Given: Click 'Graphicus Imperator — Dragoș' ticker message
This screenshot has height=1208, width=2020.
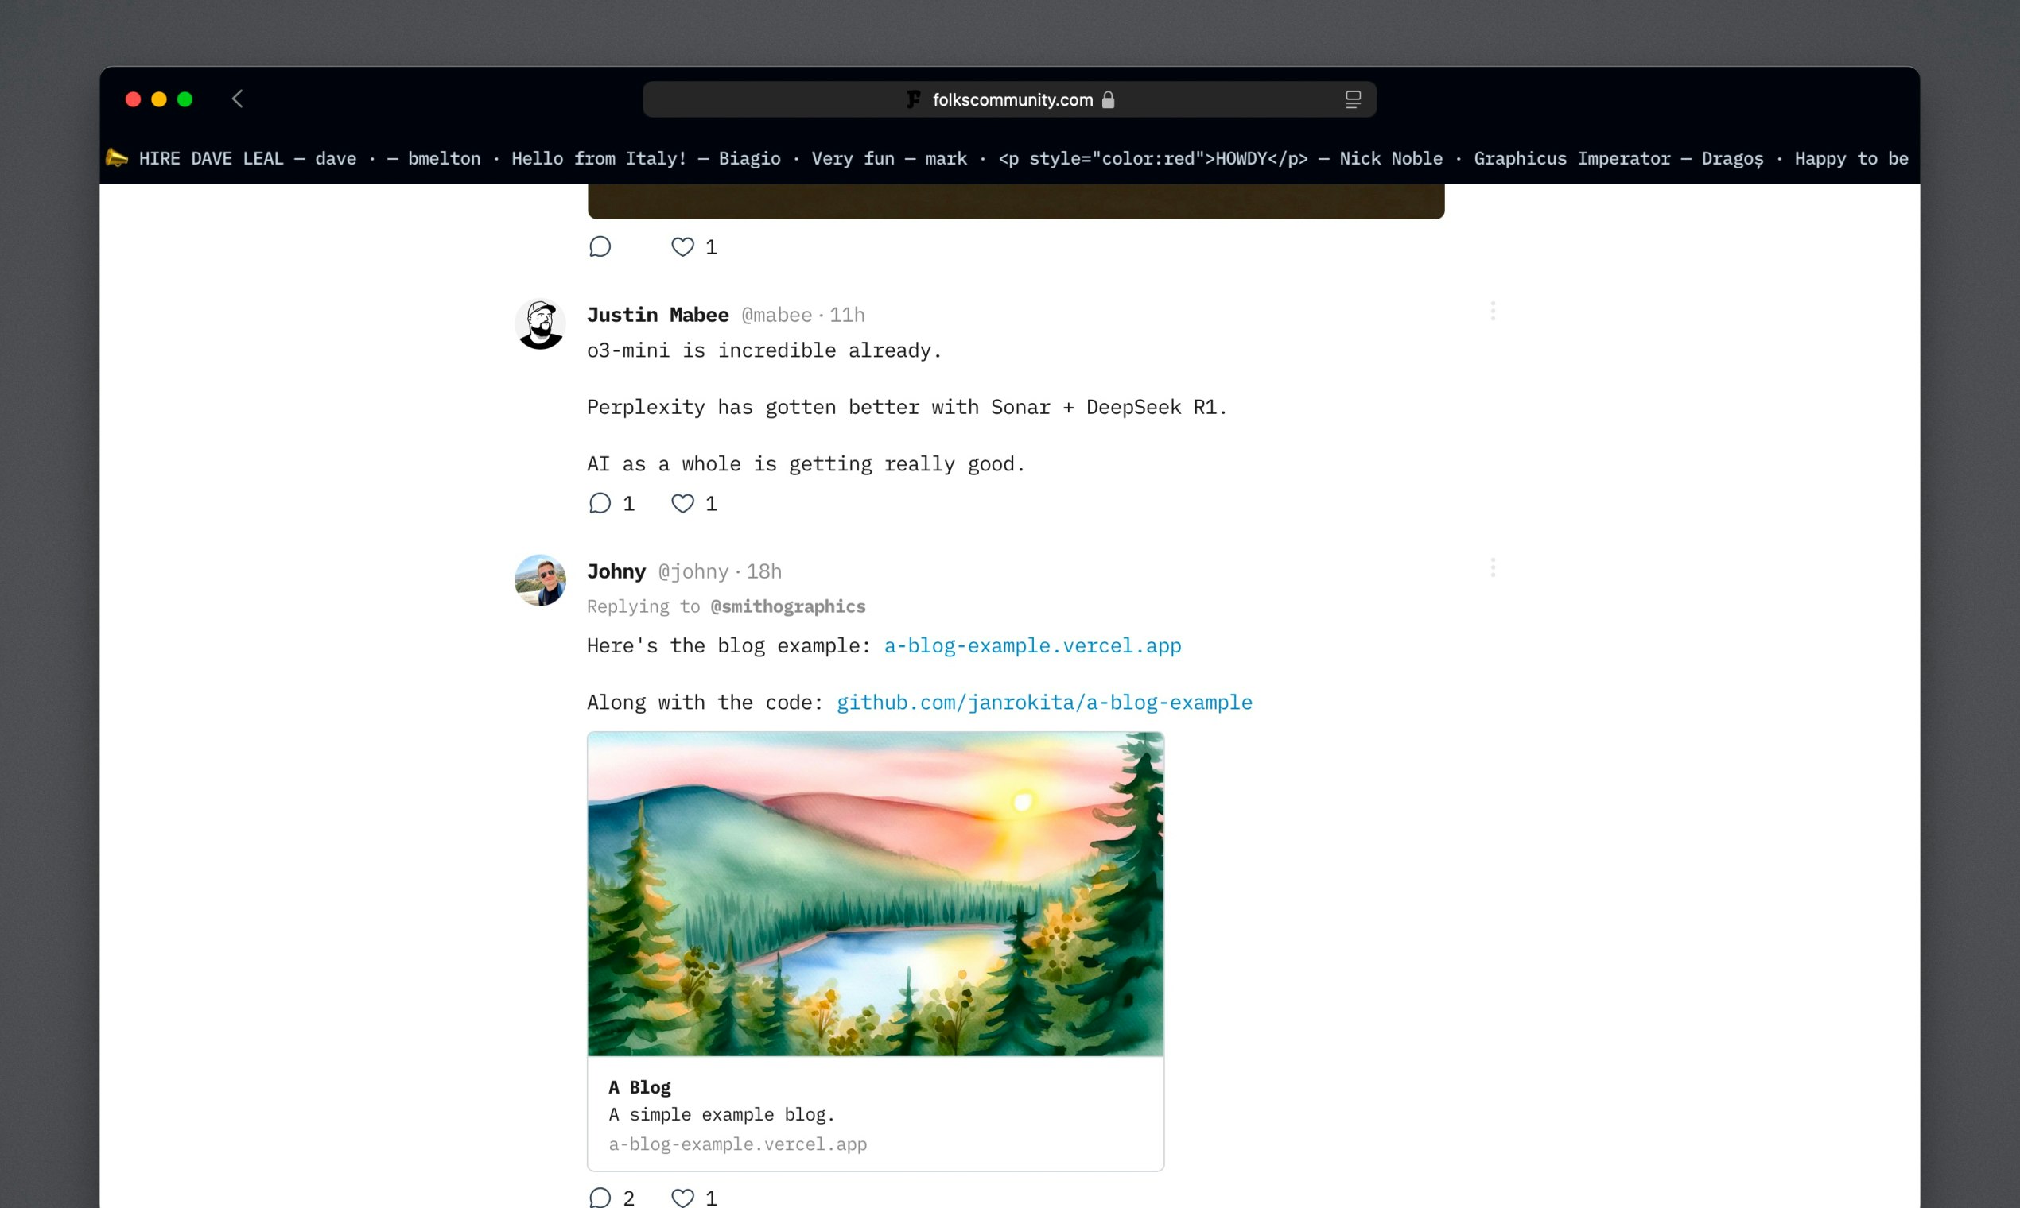Looking at the screenshot, I should click(1618, 158).
